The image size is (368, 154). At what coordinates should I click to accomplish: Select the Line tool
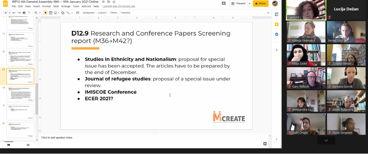(68, 13)
